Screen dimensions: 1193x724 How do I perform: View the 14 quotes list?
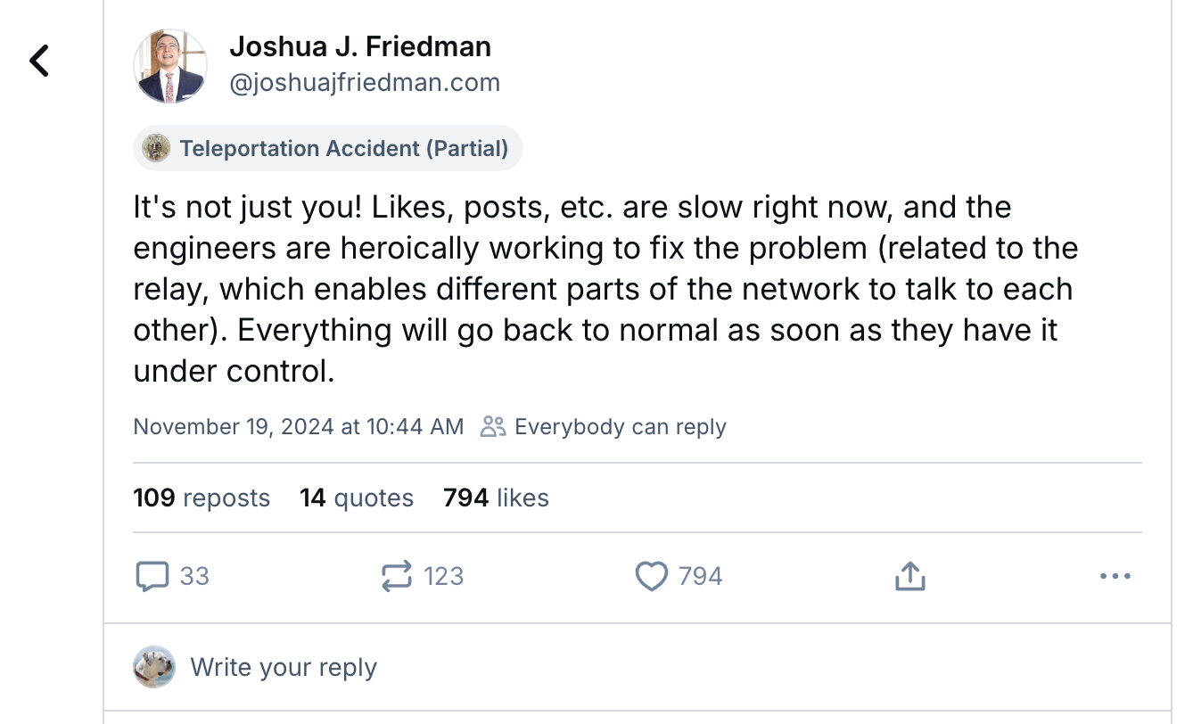pos(357,498)
